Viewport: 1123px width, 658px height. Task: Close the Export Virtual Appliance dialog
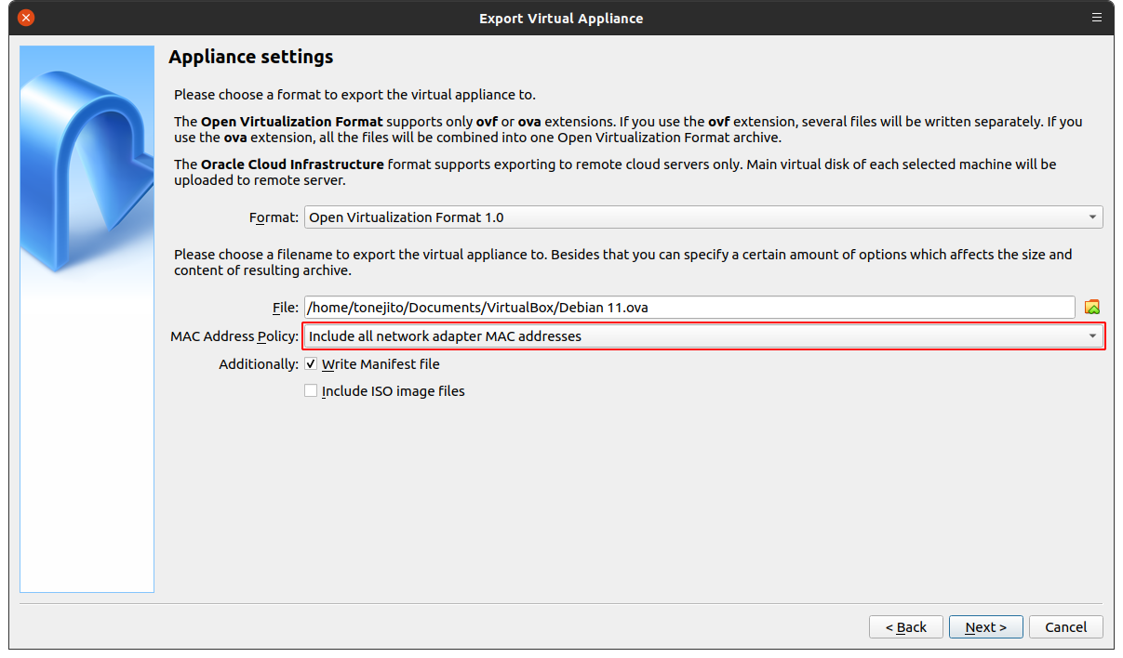26,18
